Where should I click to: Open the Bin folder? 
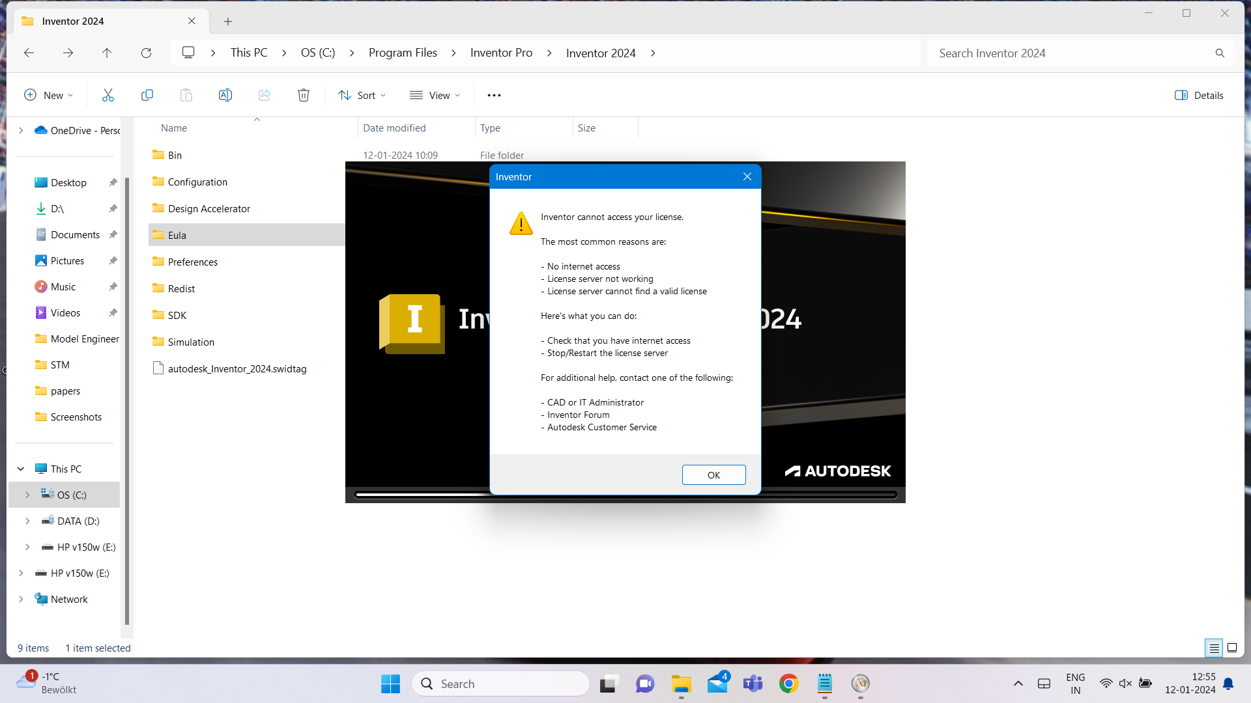175,155
